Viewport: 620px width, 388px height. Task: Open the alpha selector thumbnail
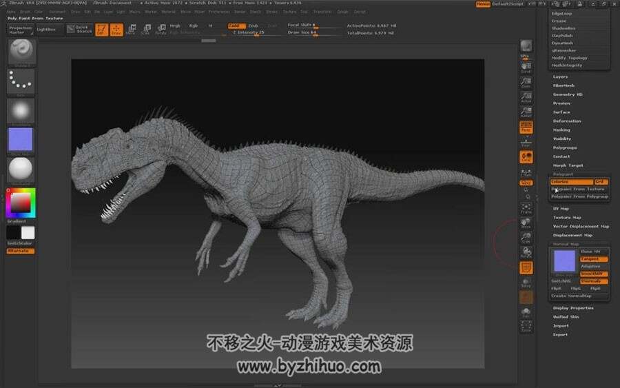click(21, 111)
